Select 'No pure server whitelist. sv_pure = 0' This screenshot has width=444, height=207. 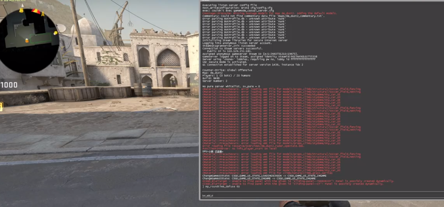tap(231, 86)
